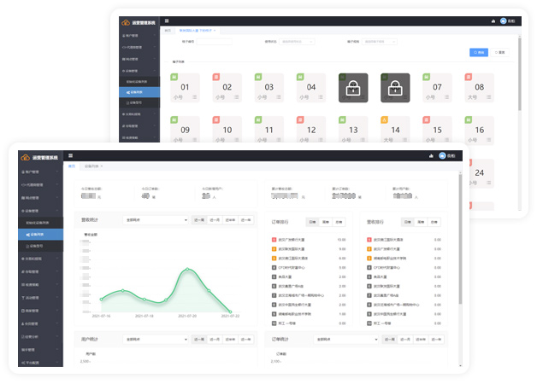Click the cloud logo of 运营管理系统 in front window
537x384 pixels.
pos(26,157)
